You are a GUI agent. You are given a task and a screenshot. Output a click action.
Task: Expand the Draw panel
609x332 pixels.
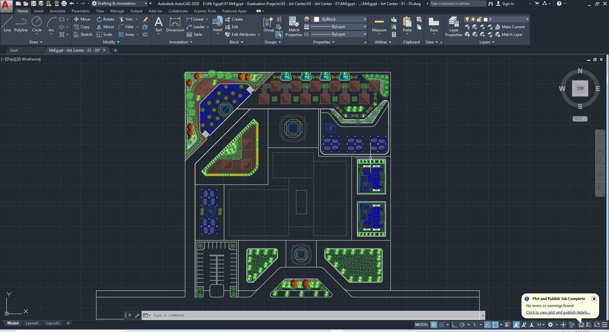36,42
